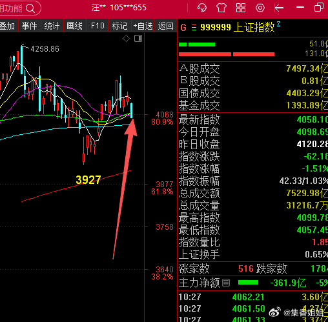Click the 3640 38.2% Fibonacci level label
Viewport: 328px width, 322px height.
163,273
